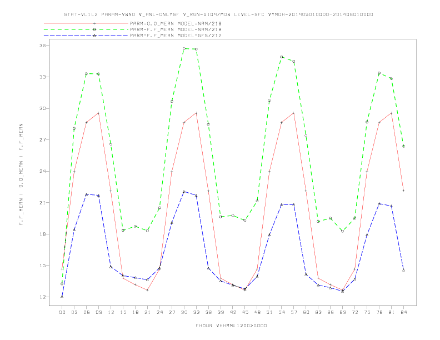440x340 pixels.
Task: Click x-axis forecast hour label 42
Action: 233,312
